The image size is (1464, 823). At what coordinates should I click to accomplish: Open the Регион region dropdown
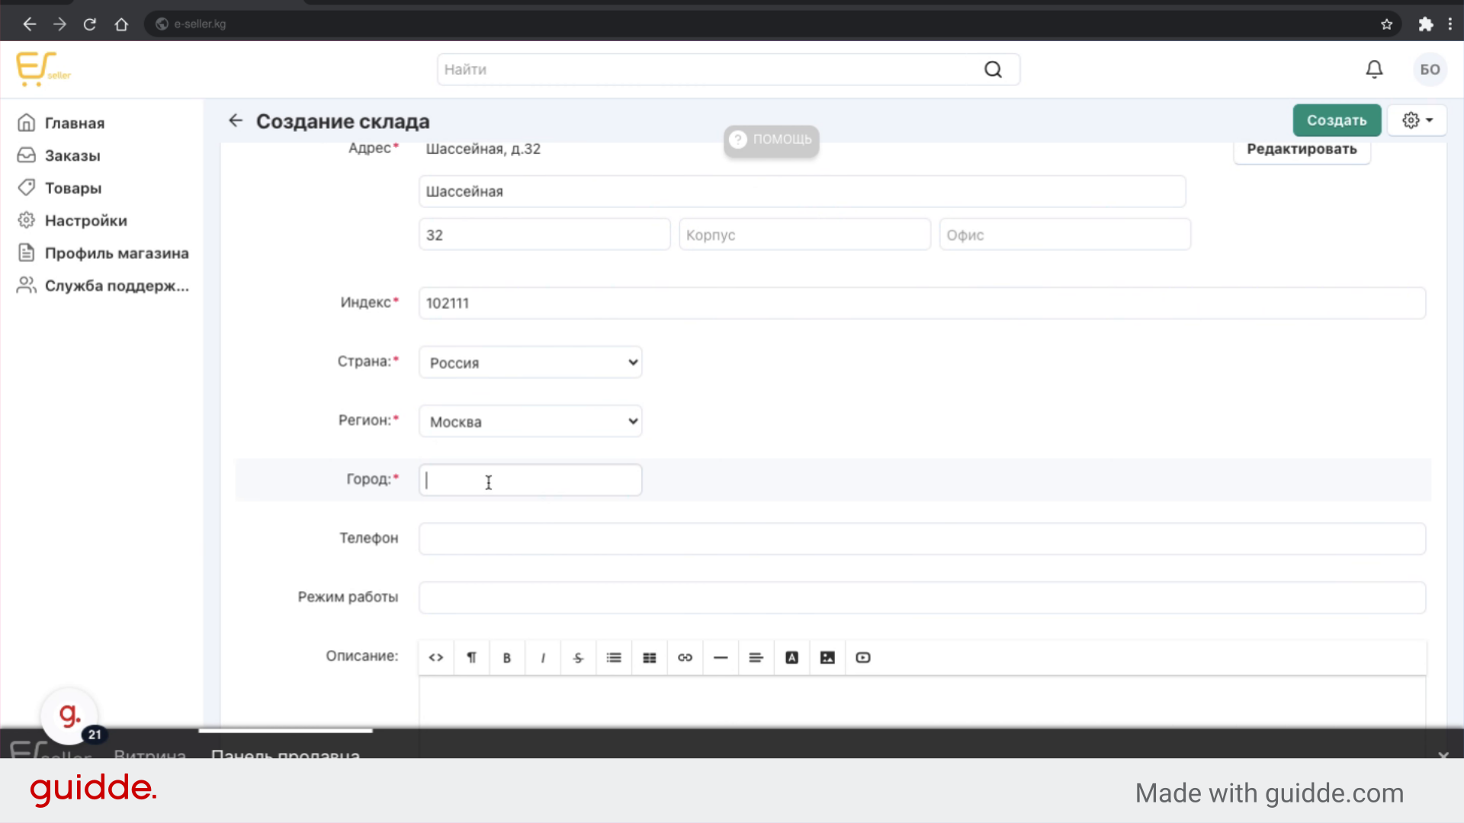coord(531,421)
